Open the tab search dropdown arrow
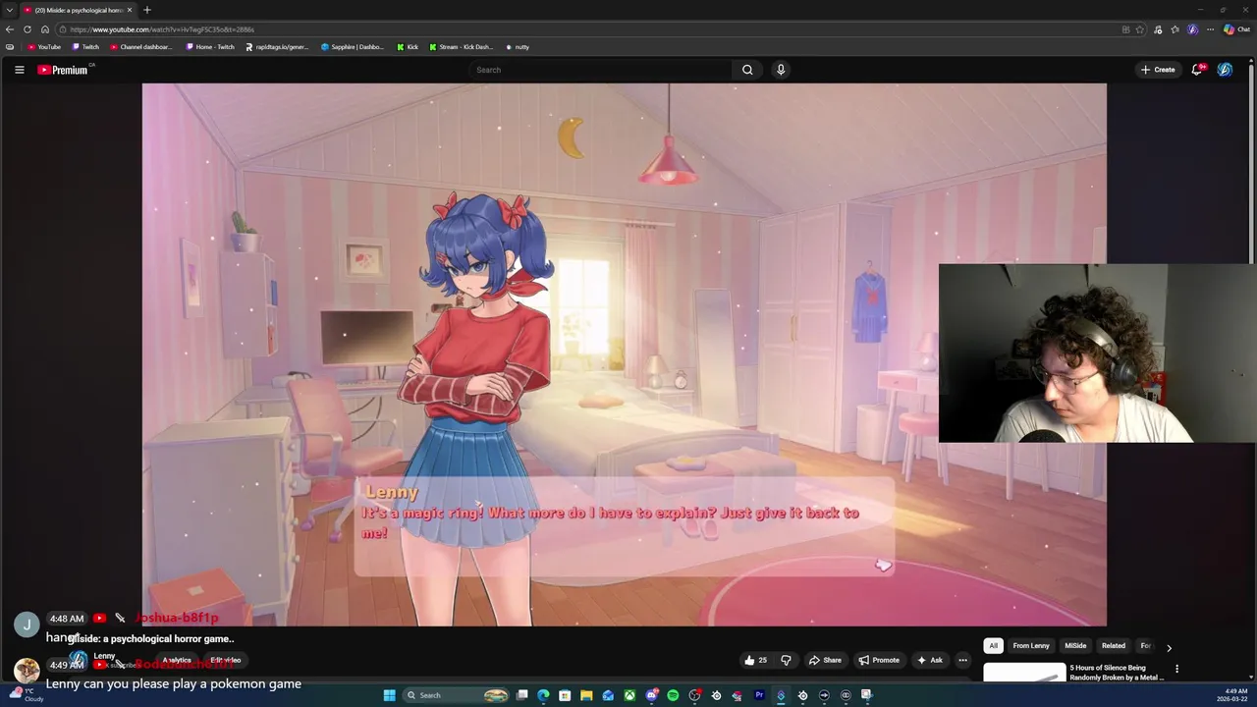This screenshot has width=1257, height=707. coord(10,10)
